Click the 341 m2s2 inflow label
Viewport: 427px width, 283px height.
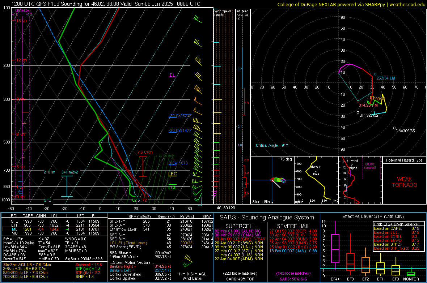pos(70,172)
